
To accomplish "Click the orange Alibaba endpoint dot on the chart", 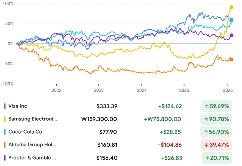I will tap(232, 59).
